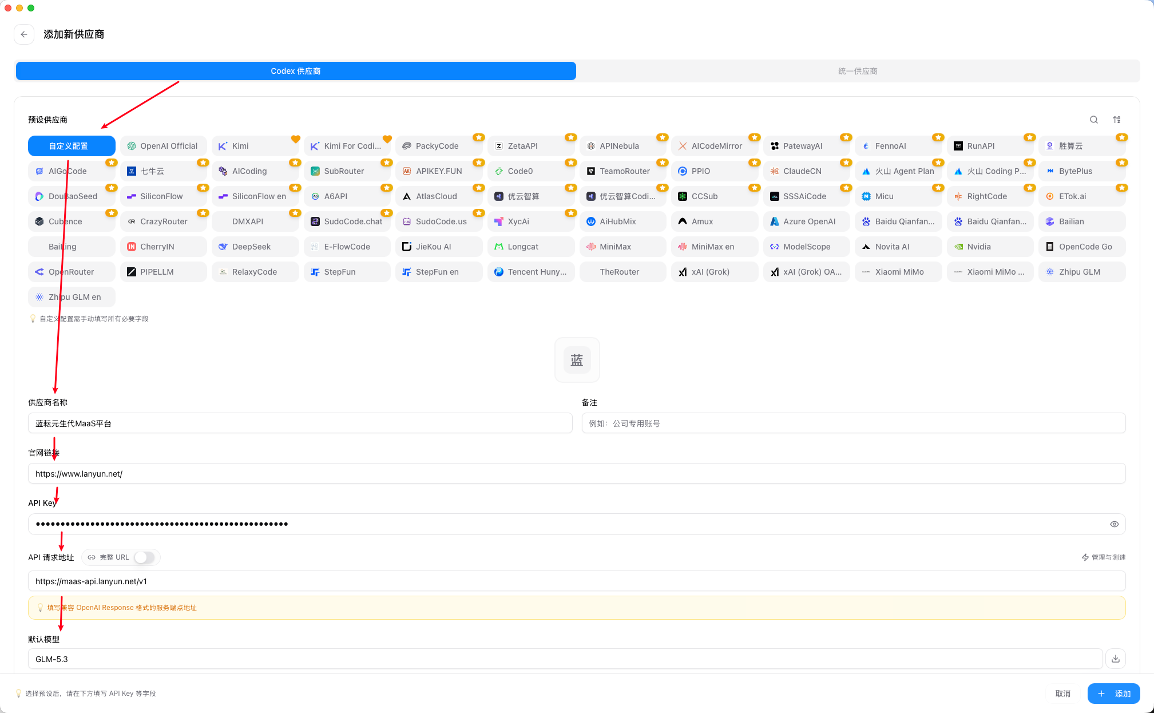The width and height of the screenshot is (1154, 713).
Task: Choose the Xiaomi MiMo preset
Action: [898, 272]
